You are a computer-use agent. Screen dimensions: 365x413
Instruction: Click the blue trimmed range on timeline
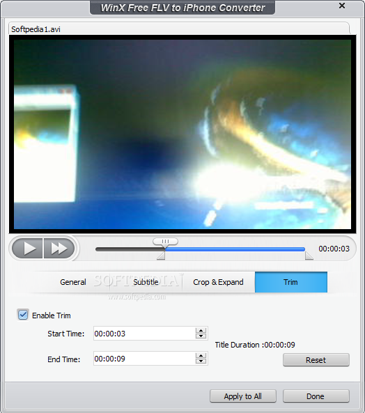click(x=235, y=249)
